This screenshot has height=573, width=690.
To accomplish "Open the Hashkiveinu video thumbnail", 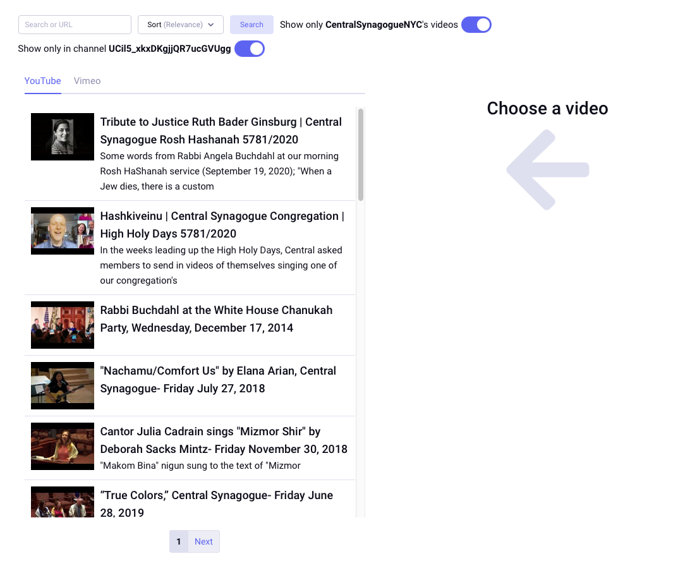I will pyautogui.click(x=63, y=231).
